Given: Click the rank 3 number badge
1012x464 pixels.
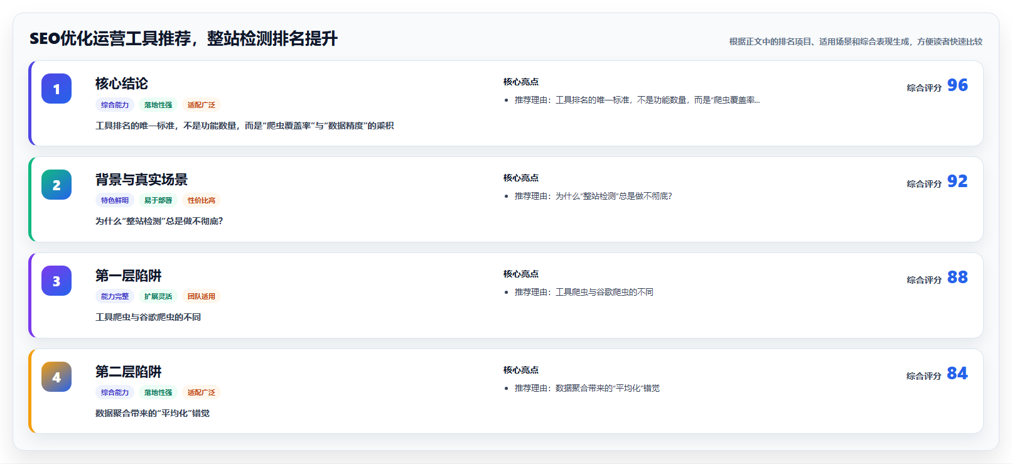Looking at the screenshot, I should (x=57, y=281).
